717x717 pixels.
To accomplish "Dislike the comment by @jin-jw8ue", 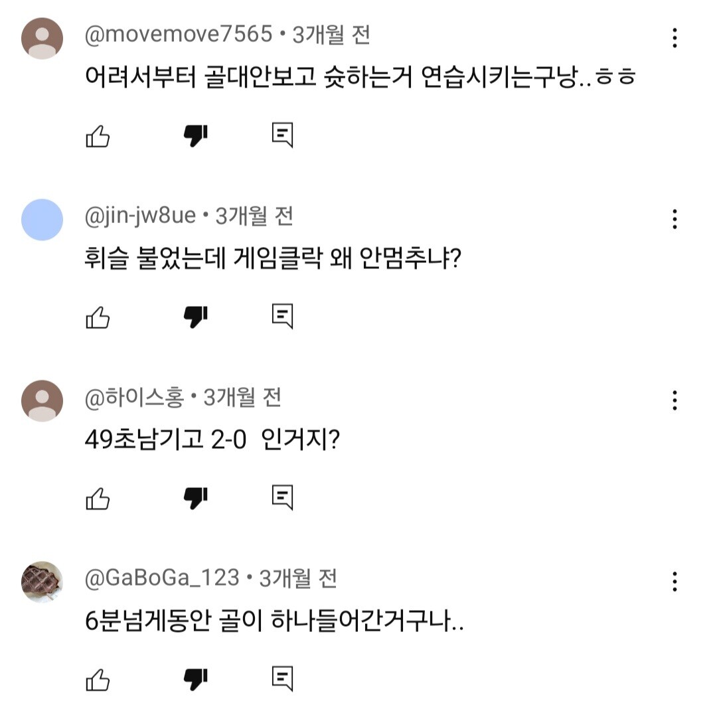I will [x=196, y=317].
